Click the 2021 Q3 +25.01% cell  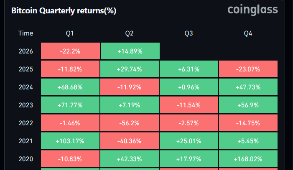coord(189,141)
